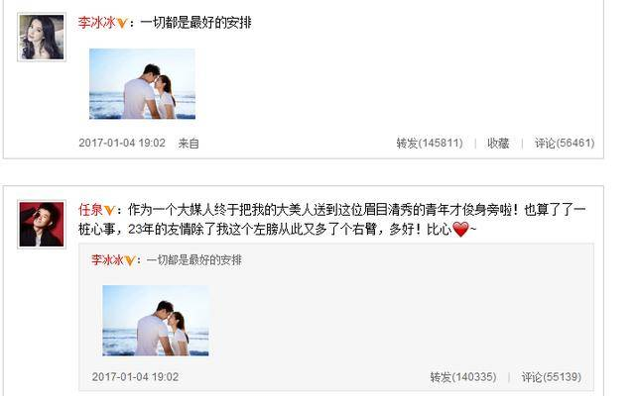Click the 任泉 username link
Image resolution: width=635 pixels, height=396 pixels.
pyautogui.click(x=90, y=210)
